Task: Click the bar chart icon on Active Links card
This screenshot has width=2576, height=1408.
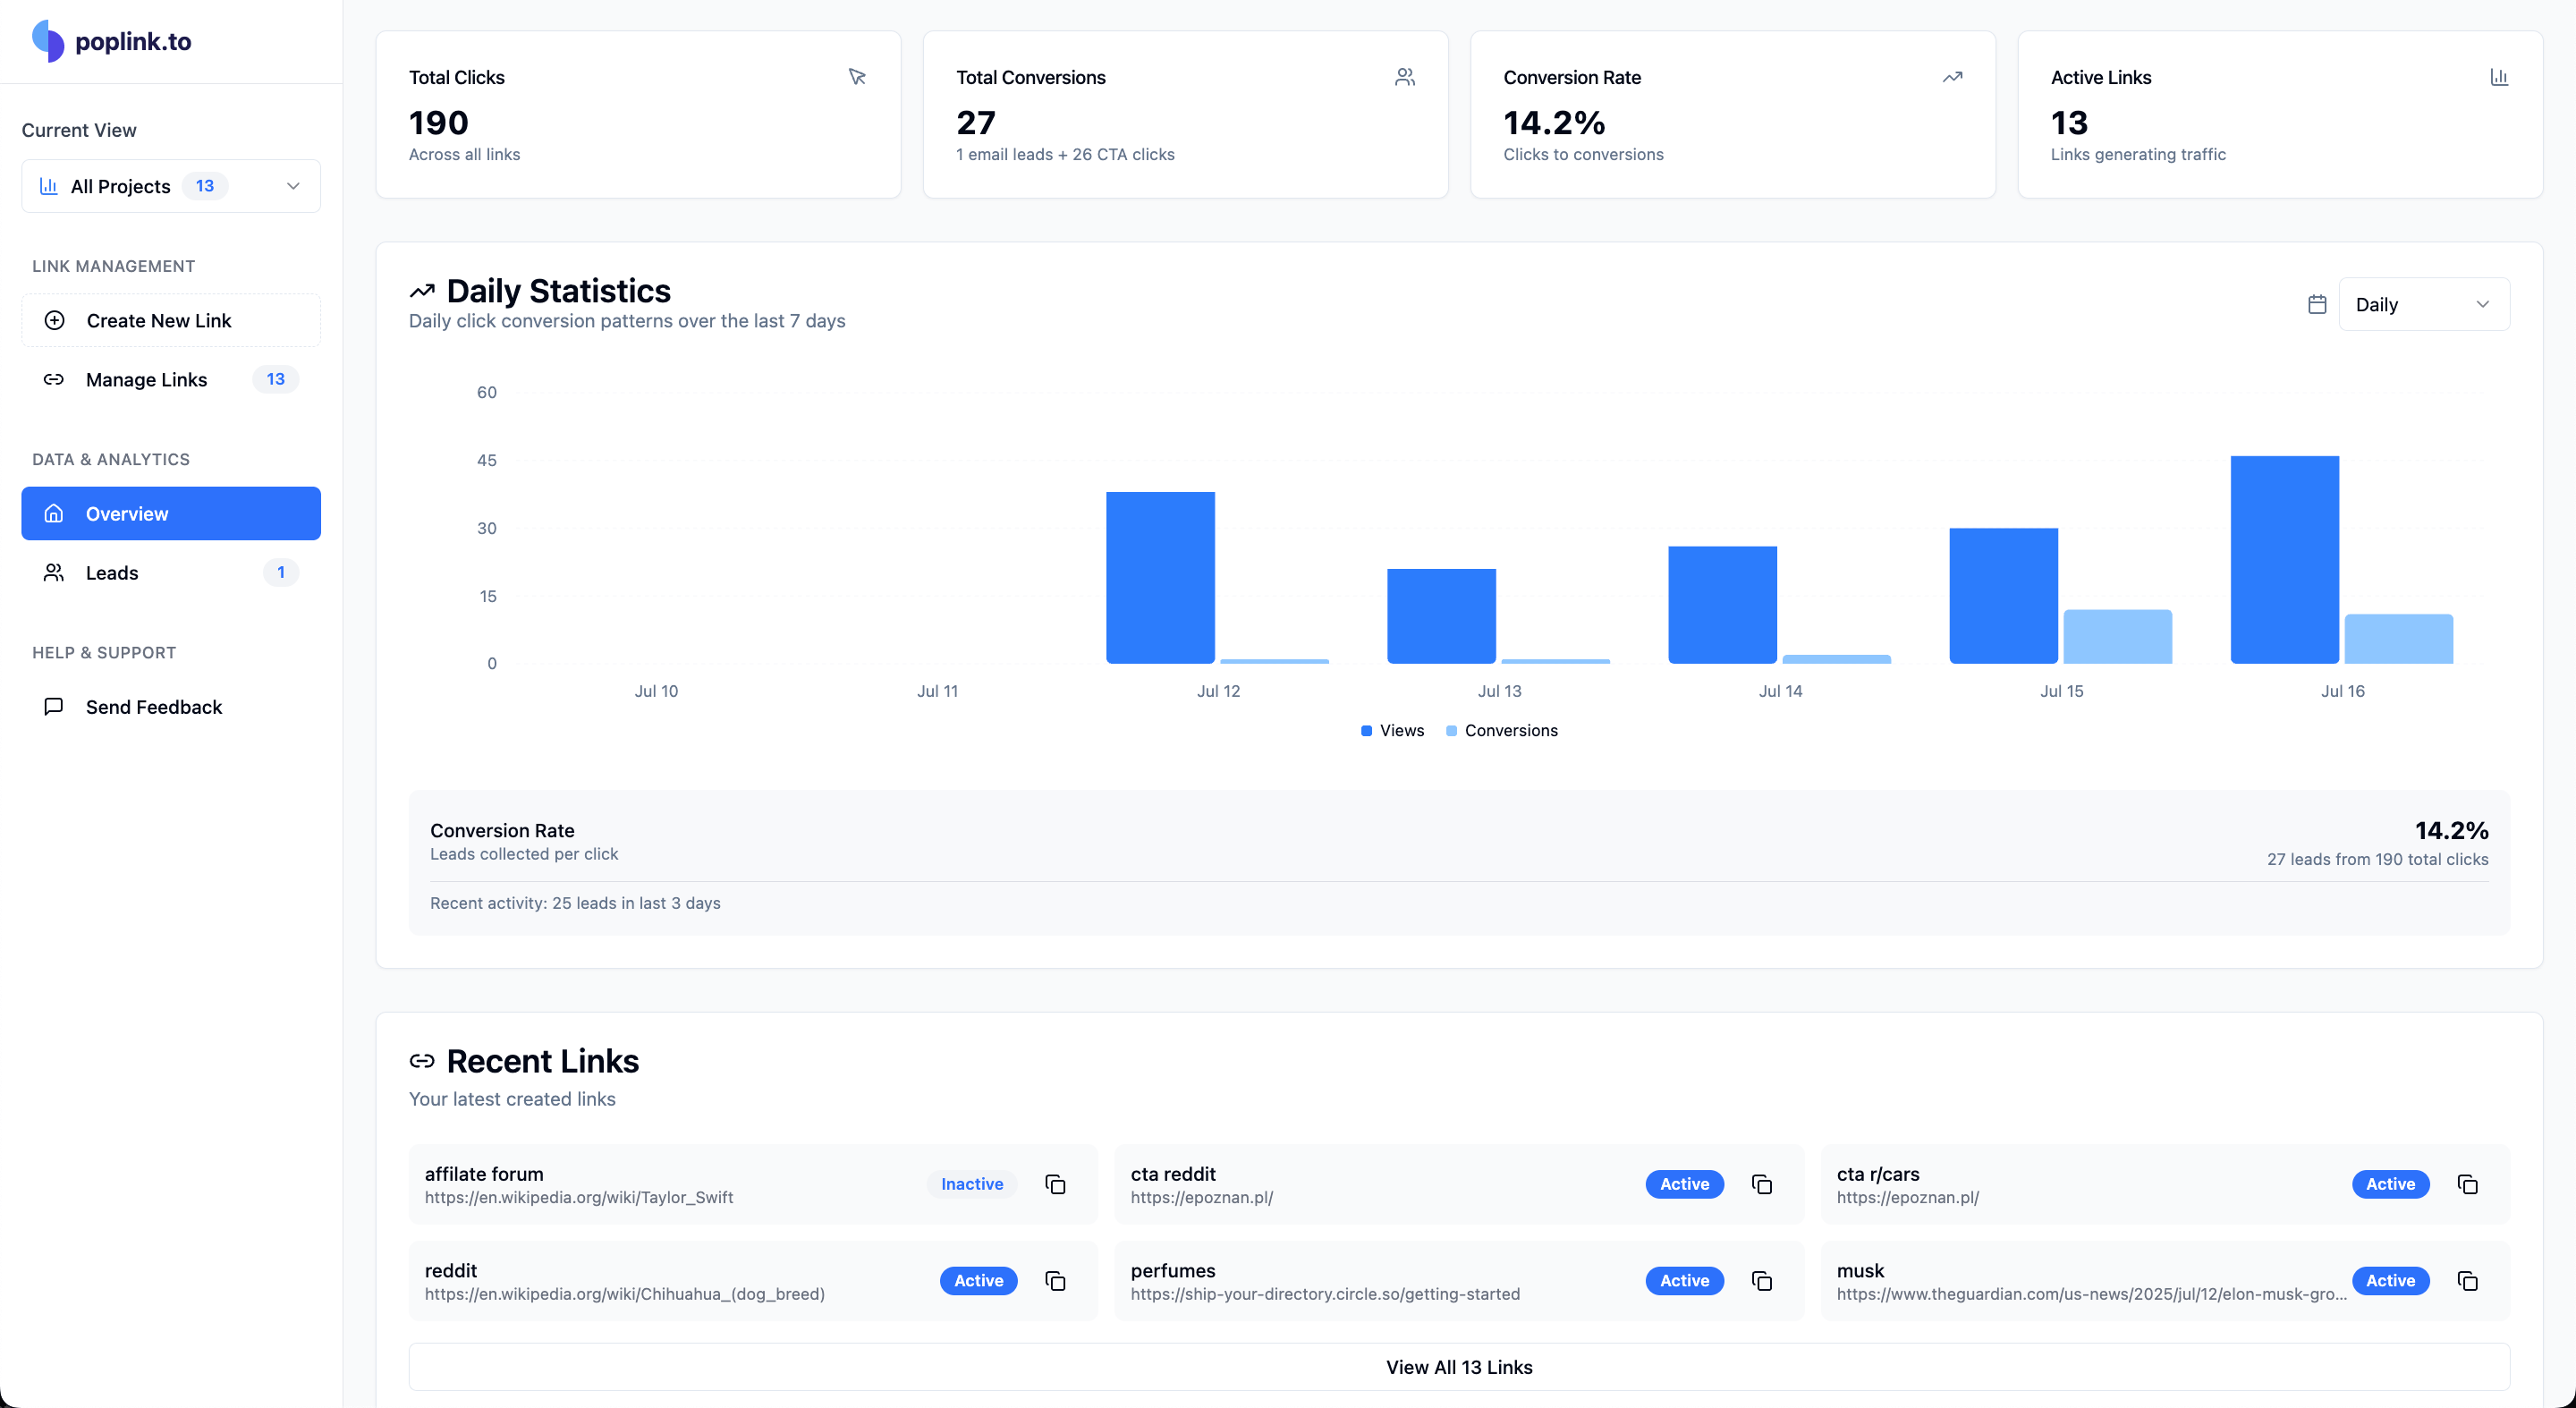Action: coord(2499,77)
